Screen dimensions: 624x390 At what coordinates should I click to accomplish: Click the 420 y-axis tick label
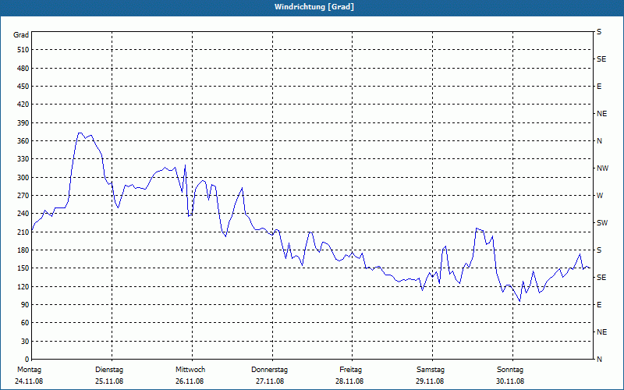(x=23, y=105)
